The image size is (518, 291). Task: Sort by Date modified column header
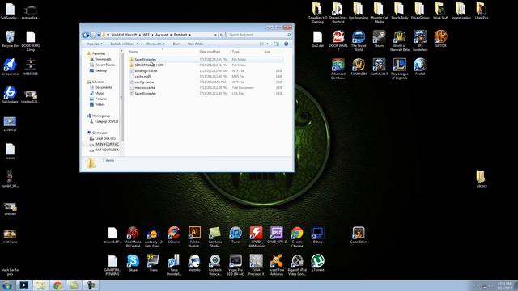[x=210, y=52]
